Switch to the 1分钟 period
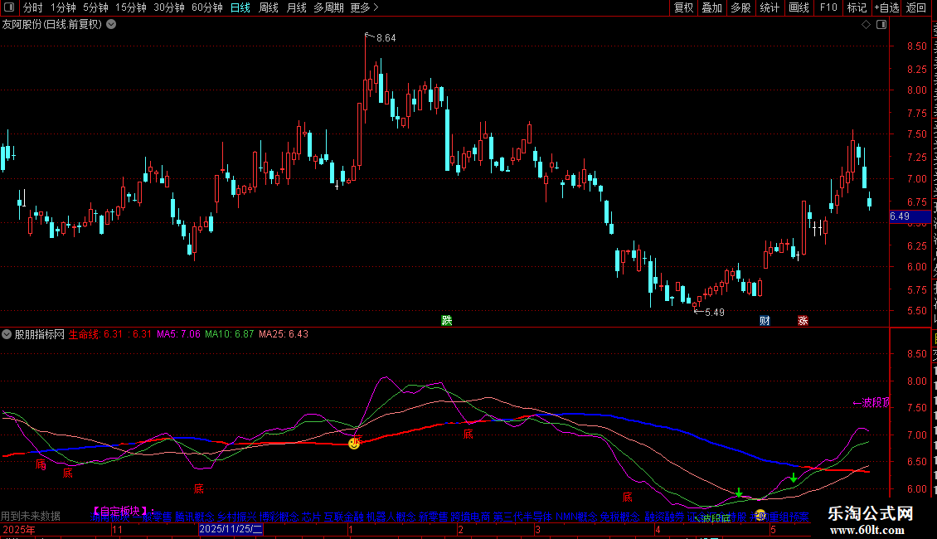Viewport: 937px width, 539px height. click(x=63, y=7)
